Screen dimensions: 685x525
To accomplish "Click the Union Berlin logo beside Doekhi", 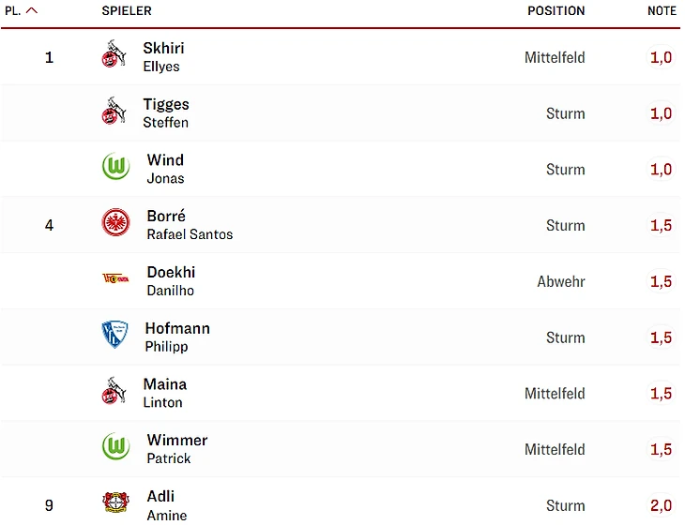I will (115, 278).
